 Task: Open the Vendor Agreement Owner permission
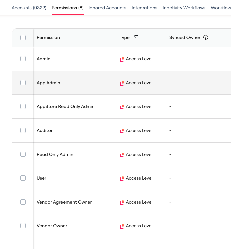tap(64, 202)
